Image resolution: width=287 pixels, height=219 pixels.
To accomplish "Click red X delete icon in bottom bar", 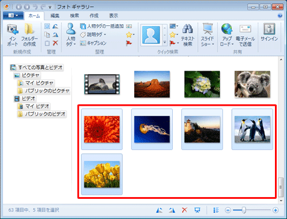I will [184, 210].
